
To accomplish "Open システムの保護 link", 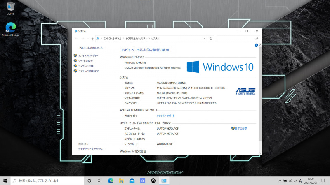I will click(86, 66).
